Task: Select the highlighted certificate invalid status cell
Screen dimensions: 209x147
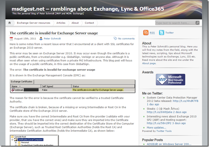Action: pos(98,90)
